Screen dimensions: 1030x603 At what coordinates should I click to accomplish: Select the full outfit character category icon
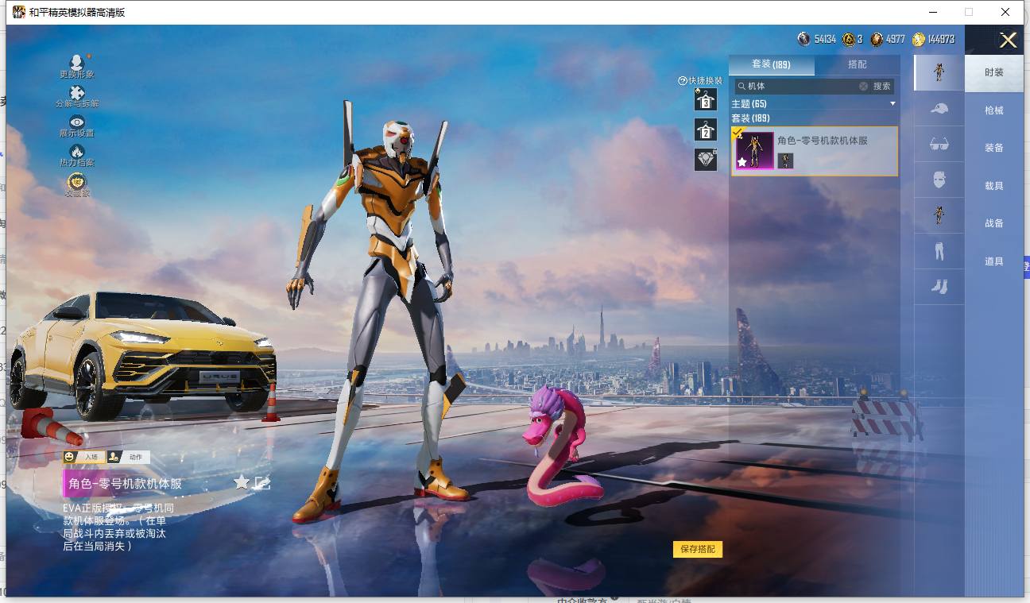click(939, 72)
